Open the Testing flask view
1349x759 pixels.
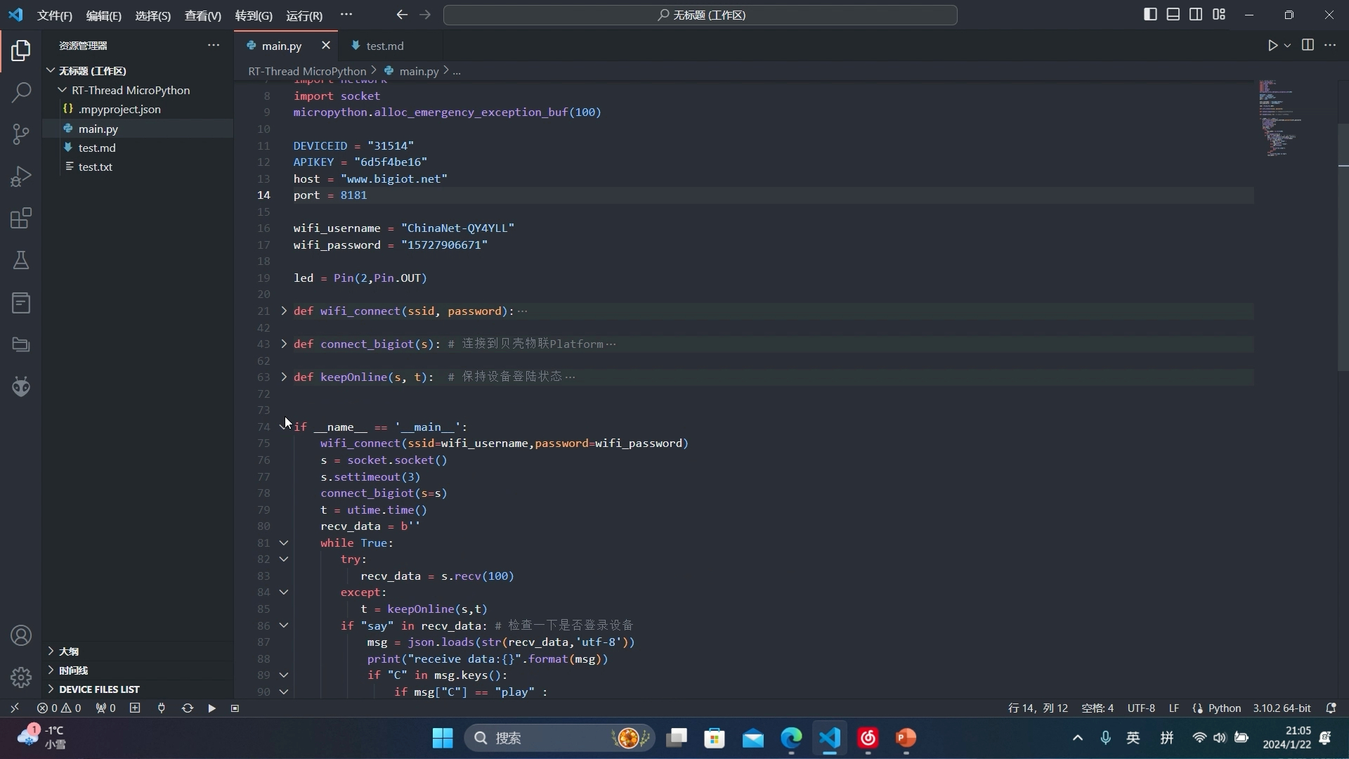click(21, 261)
